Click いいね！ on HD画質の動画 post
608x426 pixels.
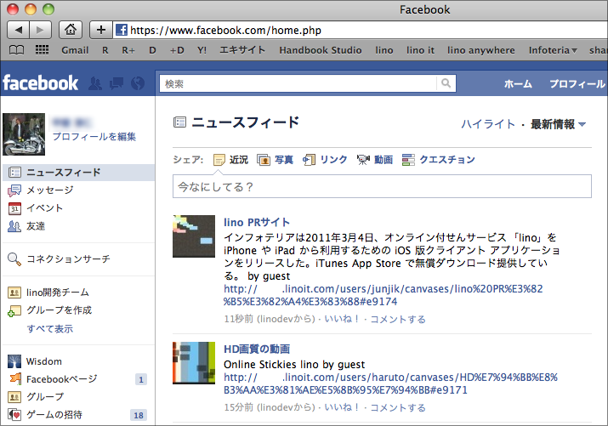342,407
